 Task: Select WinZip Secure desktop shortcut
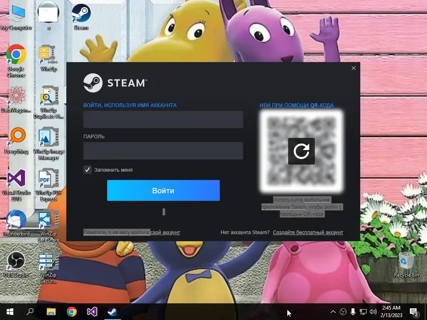click(48, 268)
